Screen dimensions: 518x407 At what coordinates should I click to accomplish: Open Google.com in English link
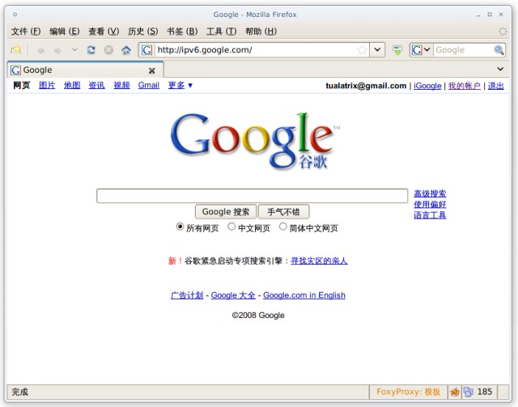tap(304, 295)
